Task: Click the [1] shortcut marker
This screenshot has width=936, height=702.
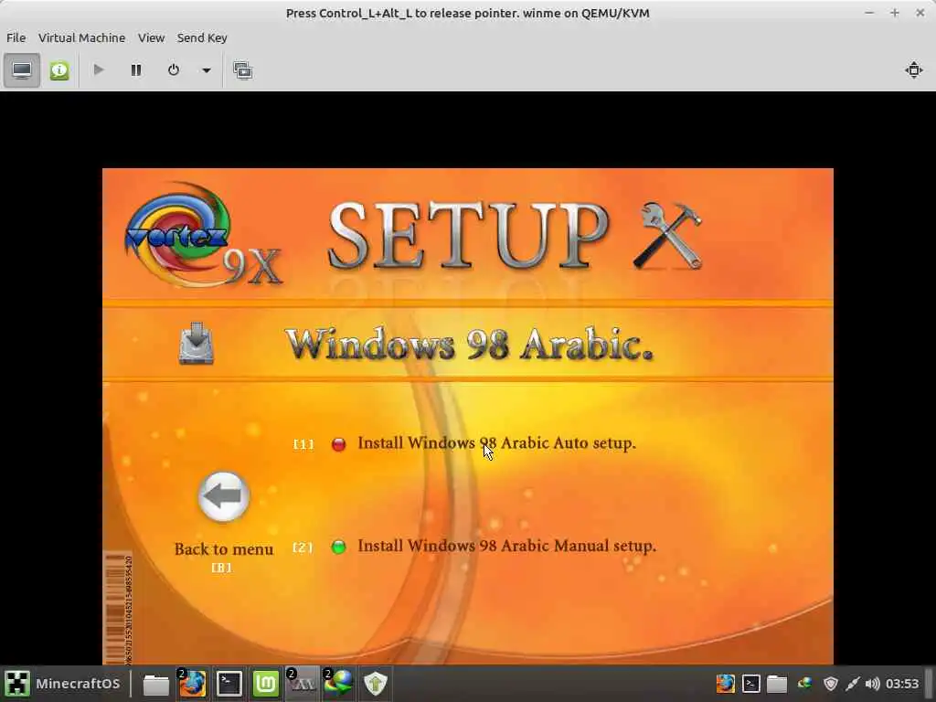Action: click(303, 444)
